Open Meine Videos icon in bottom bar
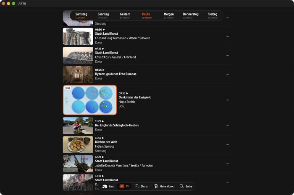Viewport: 294px width, 195px height. [x=156, y=186]
